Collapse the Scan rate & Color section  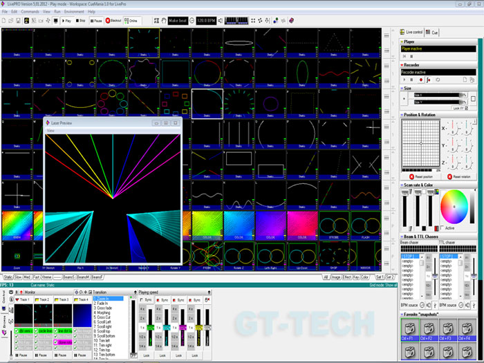402,185
